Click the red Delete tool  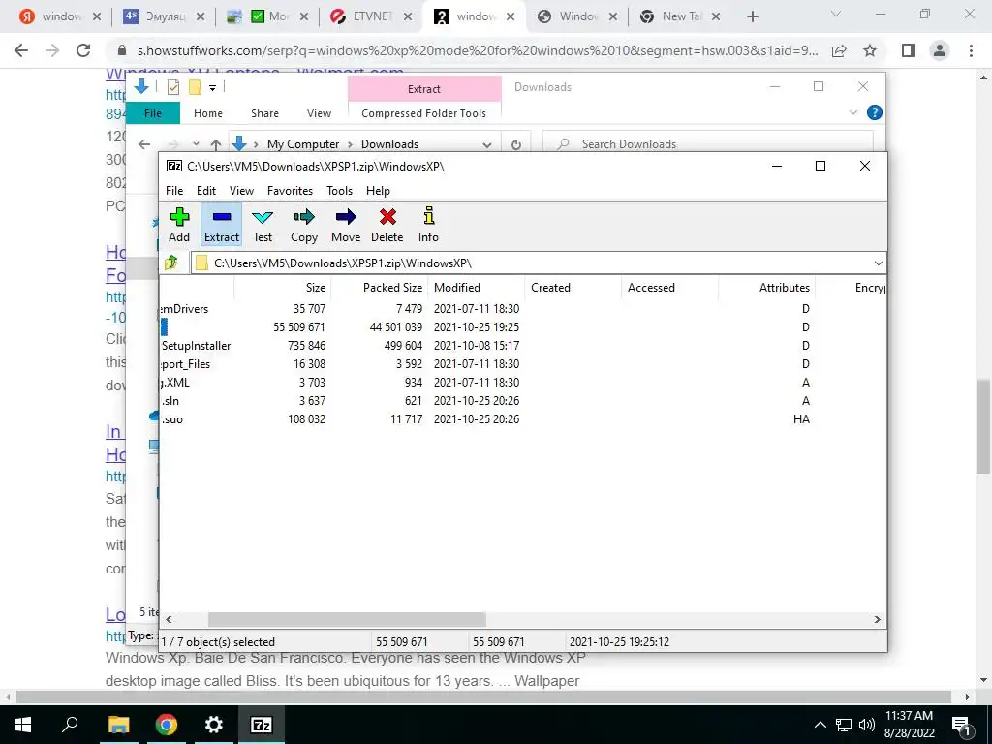(387, 225)
